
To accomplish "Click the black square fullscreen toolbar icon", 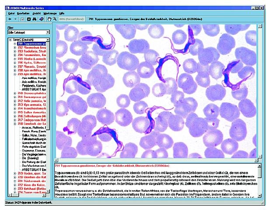I will pos(29,20).
